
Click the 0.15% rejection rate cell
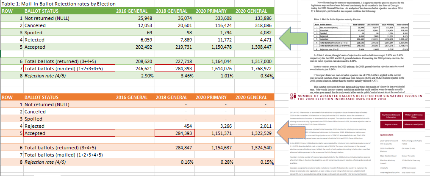(x=254, y=162)
